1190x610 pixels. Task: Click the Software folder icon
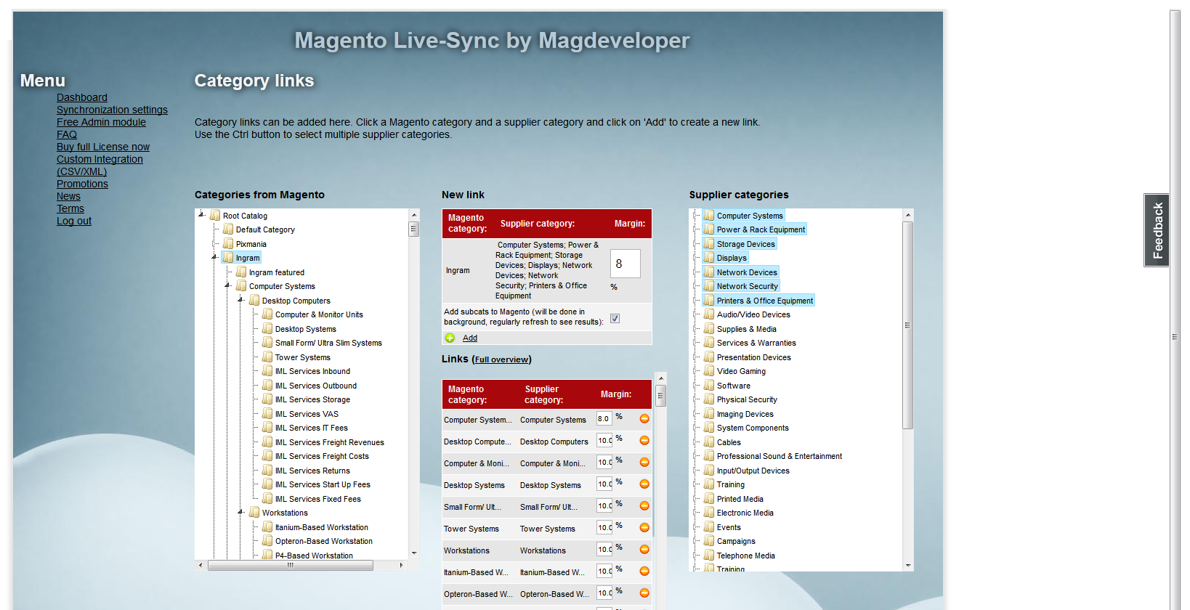709,385
